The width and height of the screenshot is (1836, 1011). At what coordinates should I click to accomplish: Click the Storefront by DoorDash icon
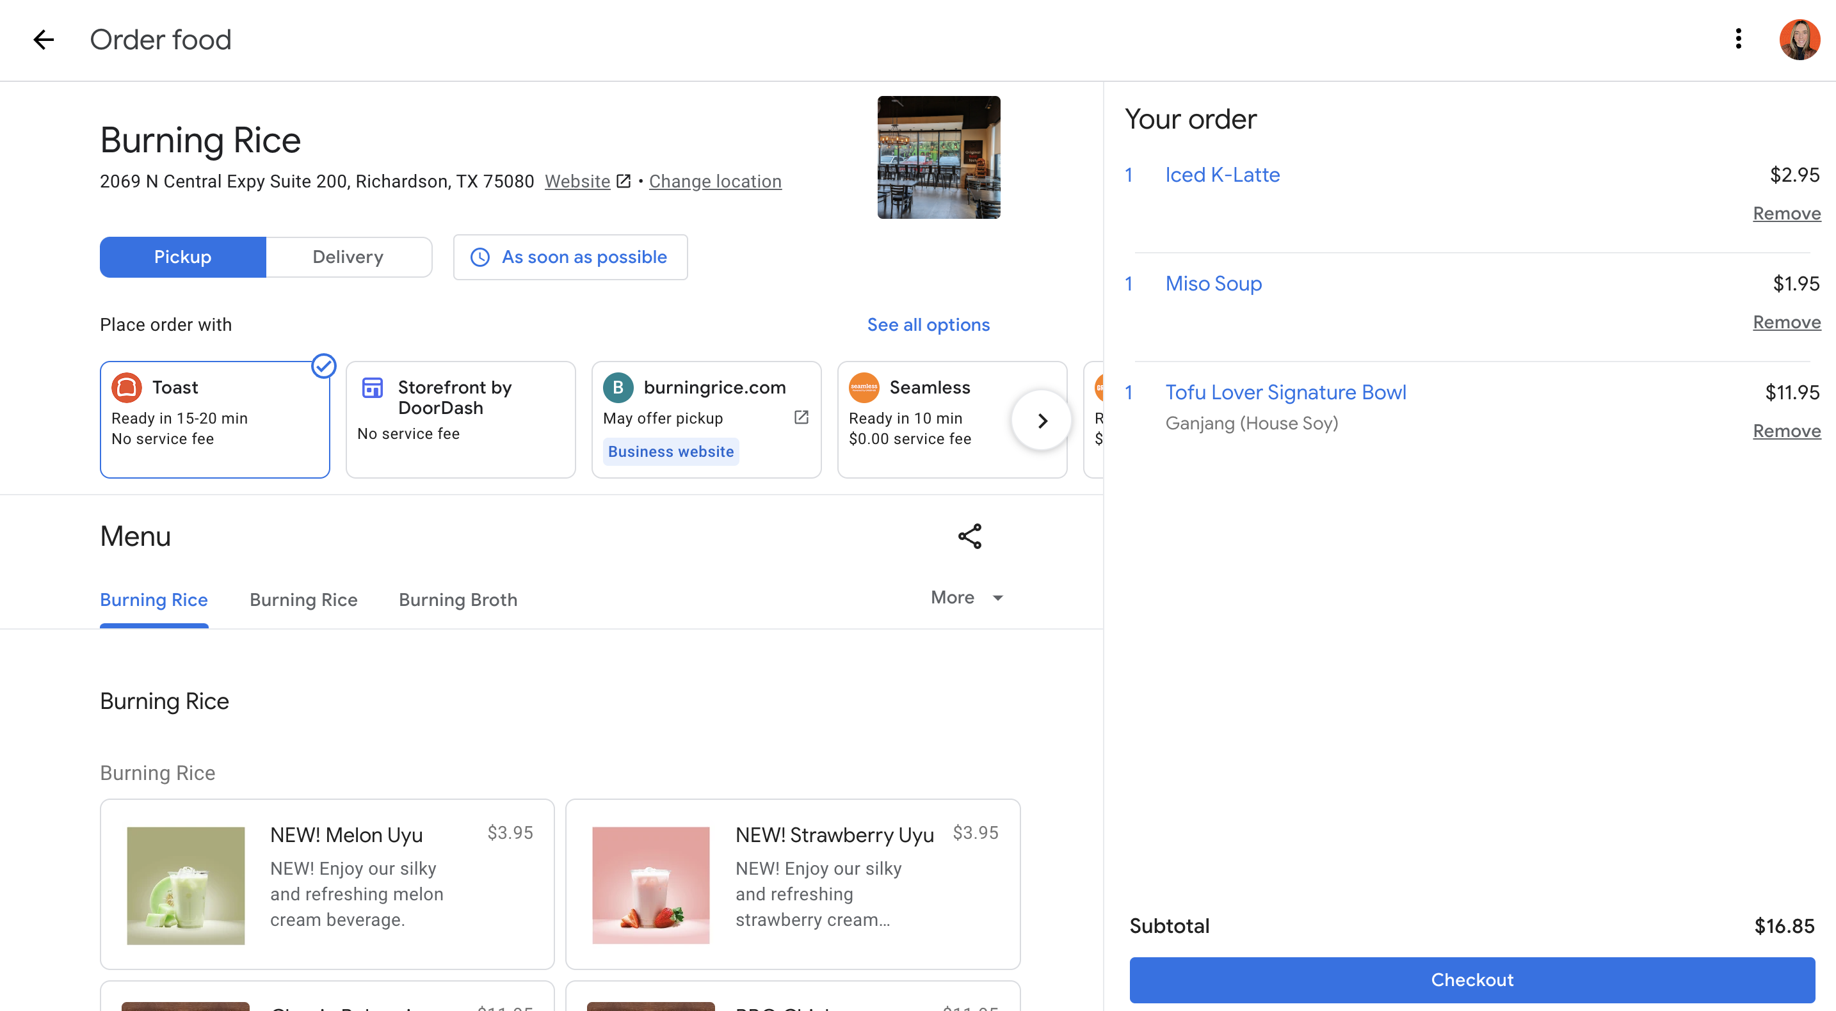(x=372, y=388)
